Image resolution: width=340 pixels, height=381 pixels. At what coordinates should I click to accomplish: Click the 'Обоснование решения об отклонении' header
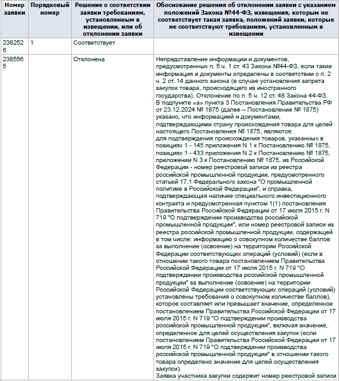tap(246, 19)
